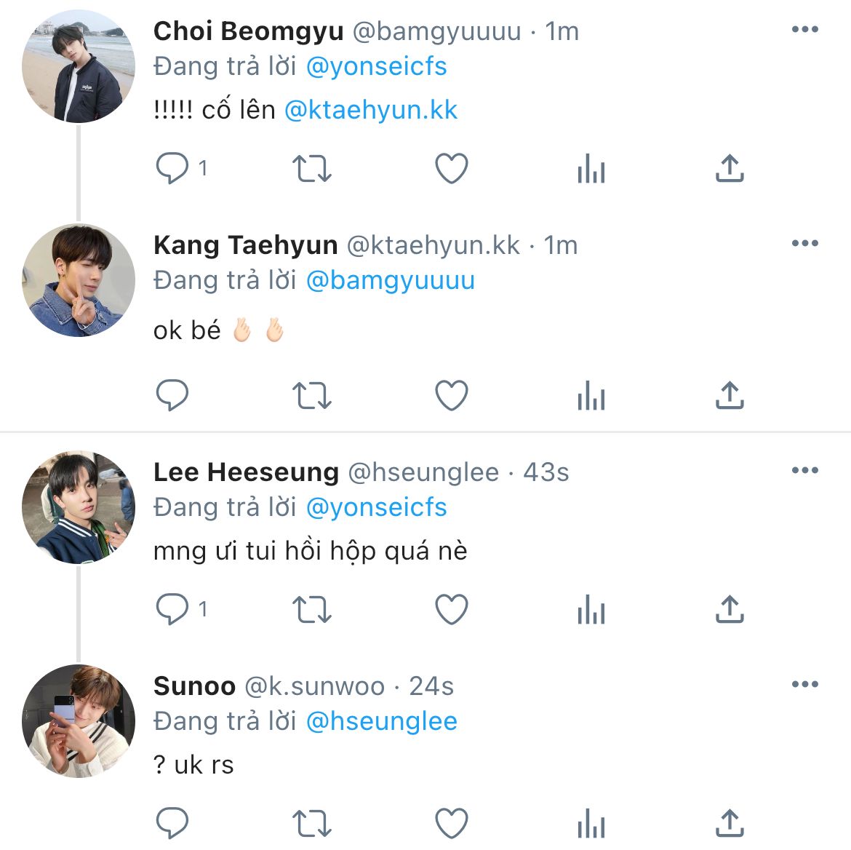Like Sunoo's reply

451,824
